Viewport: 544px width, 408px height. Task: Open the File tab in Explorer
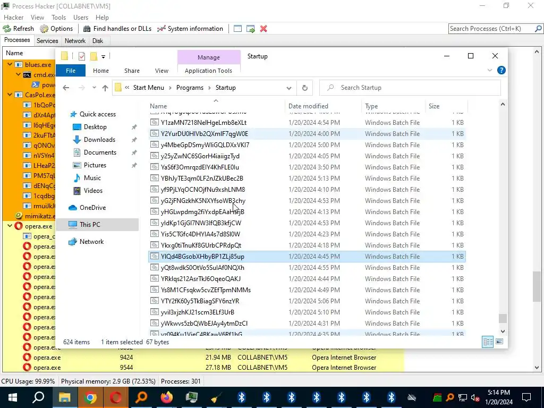tap(71, 71)
